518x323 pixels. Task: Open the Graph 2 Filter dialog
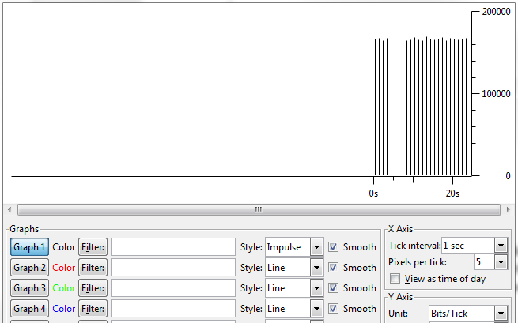93,267
